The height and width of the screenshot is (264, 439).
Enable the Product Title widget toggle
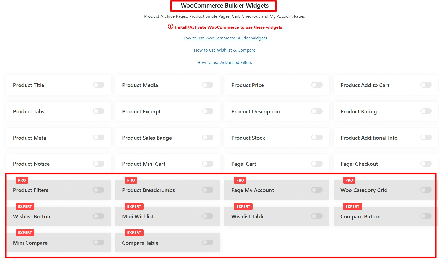coord(99,85)
